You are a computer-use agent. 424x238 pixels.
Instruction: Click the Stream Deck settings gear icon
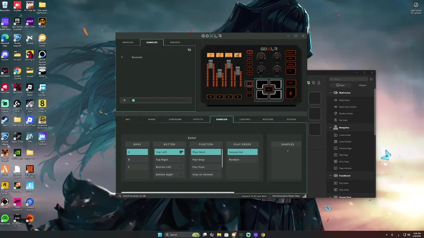coord(314,83)
